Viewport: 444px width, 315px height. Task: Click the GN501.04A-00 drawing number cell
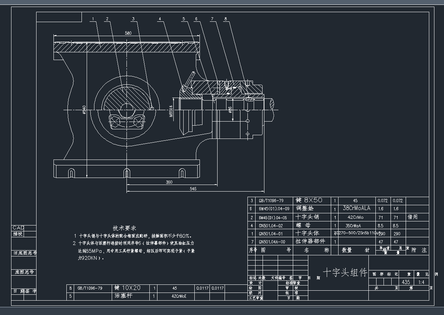tap(272, 242)
